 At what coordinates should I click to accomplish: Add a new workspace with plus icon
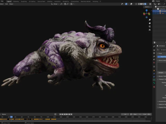[x=100, y=1]
